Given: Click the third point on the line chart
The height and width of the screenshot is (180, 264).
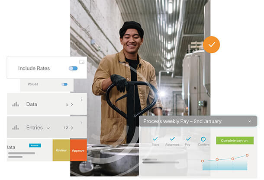Looking at the screenshot, I should pyautogui.click(x=233, y=159).
